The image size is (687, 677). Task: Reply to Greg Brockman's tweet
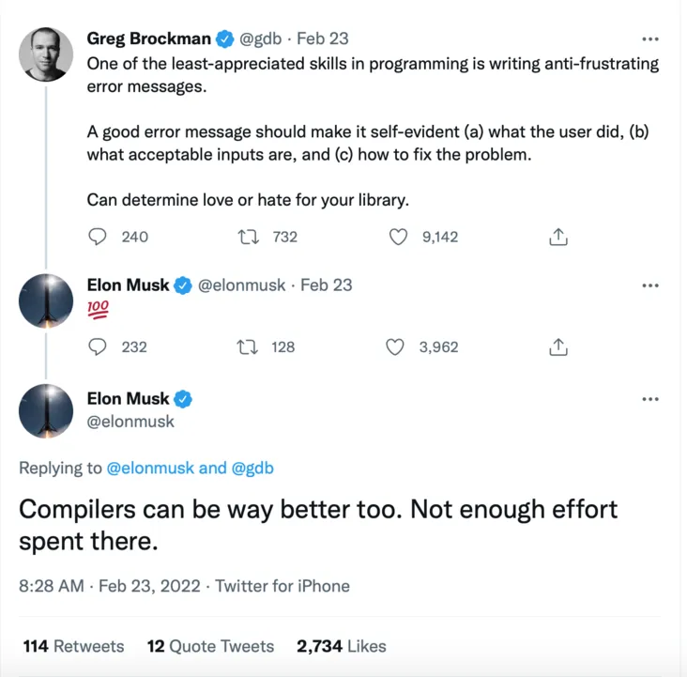pos(98,237)
